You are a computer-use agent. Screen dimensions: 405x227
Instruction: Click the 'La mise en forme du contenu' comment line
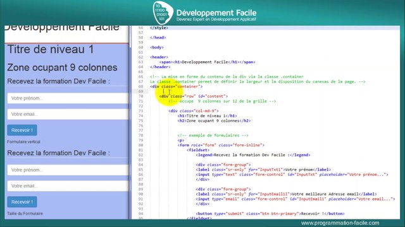click(x=227, y=77)
